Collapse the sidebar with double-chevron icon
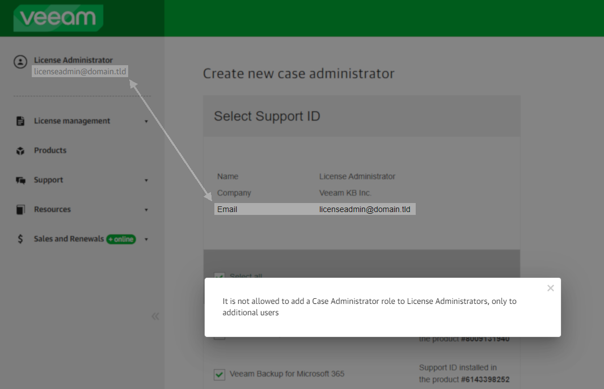The image size is (604, 389). [x=155, y=316]
